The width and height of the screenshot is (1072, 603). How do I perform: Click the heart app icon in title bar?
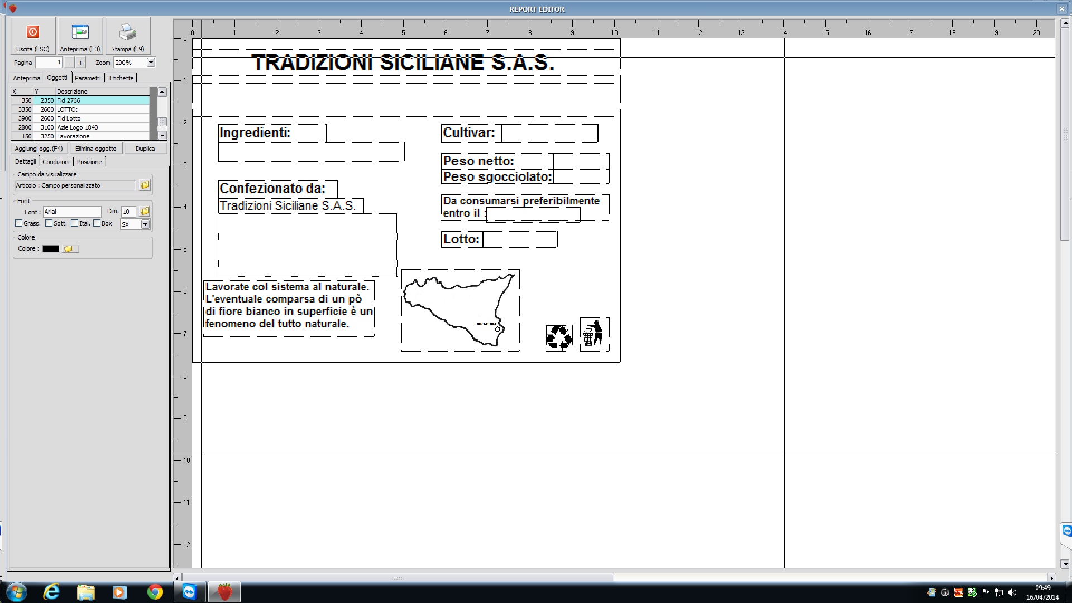pos(12,8)
